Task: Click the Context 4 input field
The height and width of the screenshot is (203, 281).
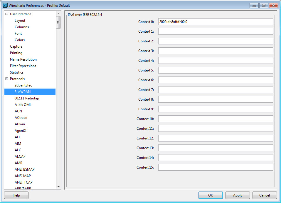Action: (x=216, y=61)
